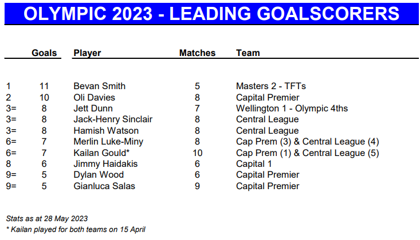420x240 pixels.
Task: Click the Kailan Gould* player name
Action: click(x=101, y=153)
